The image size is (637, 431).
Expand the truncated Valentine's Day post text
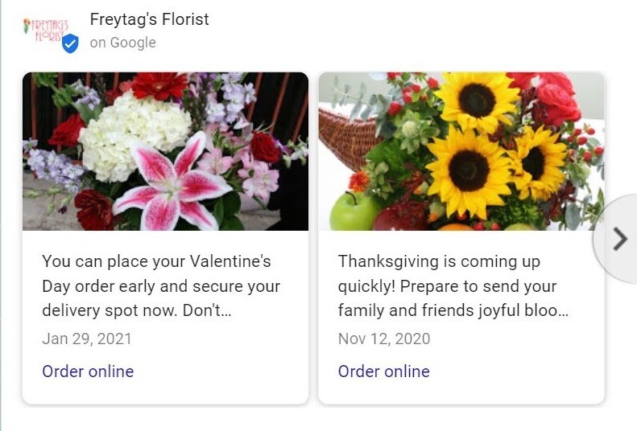tap(161, 286)
